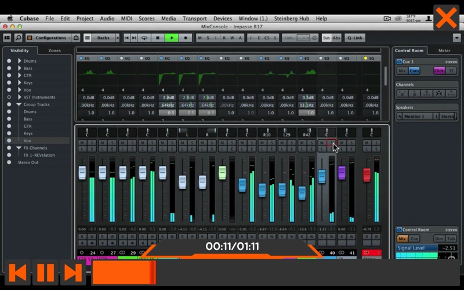Viewport: 464px width, 290px height.
Task: Click the camera snapshot icon beside Configurations
Action: click(76, 38)
